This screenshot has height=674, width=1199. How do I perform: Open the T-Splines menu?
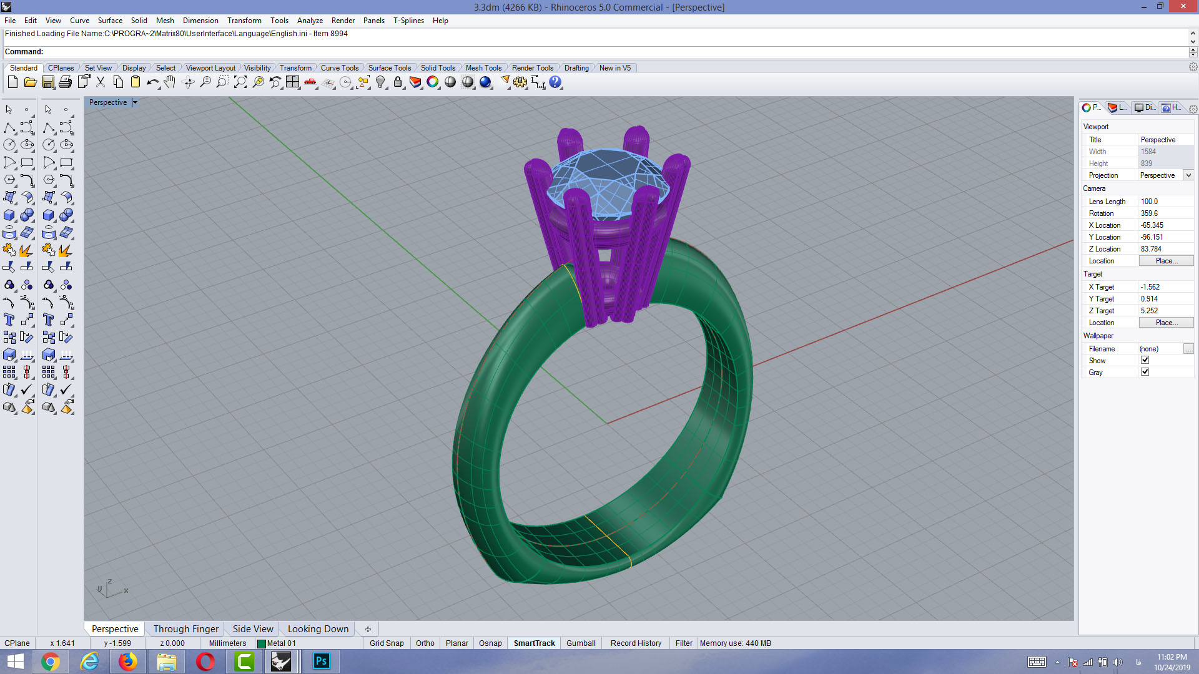[408, 21]
